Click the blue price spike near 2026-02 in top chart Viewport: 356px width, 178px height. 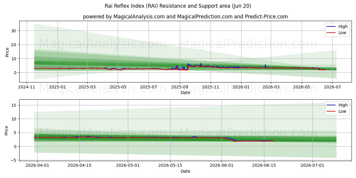pyautogui.click(x=266, y=65)
